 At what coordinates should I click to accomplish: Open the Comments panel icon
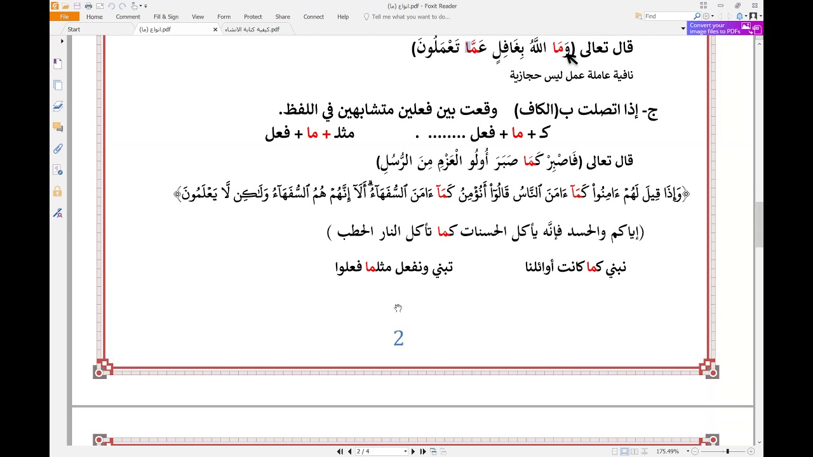click(x=58, y=127)
